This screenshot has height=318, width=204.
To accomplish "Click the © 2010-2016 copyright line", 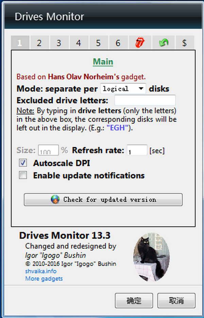I will (x=71, y=264).
